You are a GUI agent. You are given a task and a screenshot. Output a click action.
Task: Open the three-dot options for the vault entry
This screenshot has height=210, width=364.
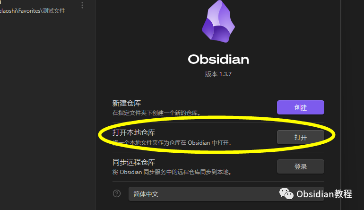82,5
